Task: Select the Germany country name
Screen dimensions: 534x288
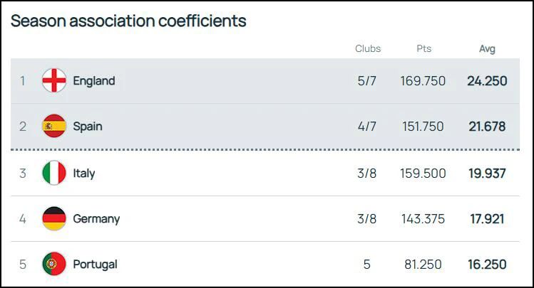Action: coord(96,219)
